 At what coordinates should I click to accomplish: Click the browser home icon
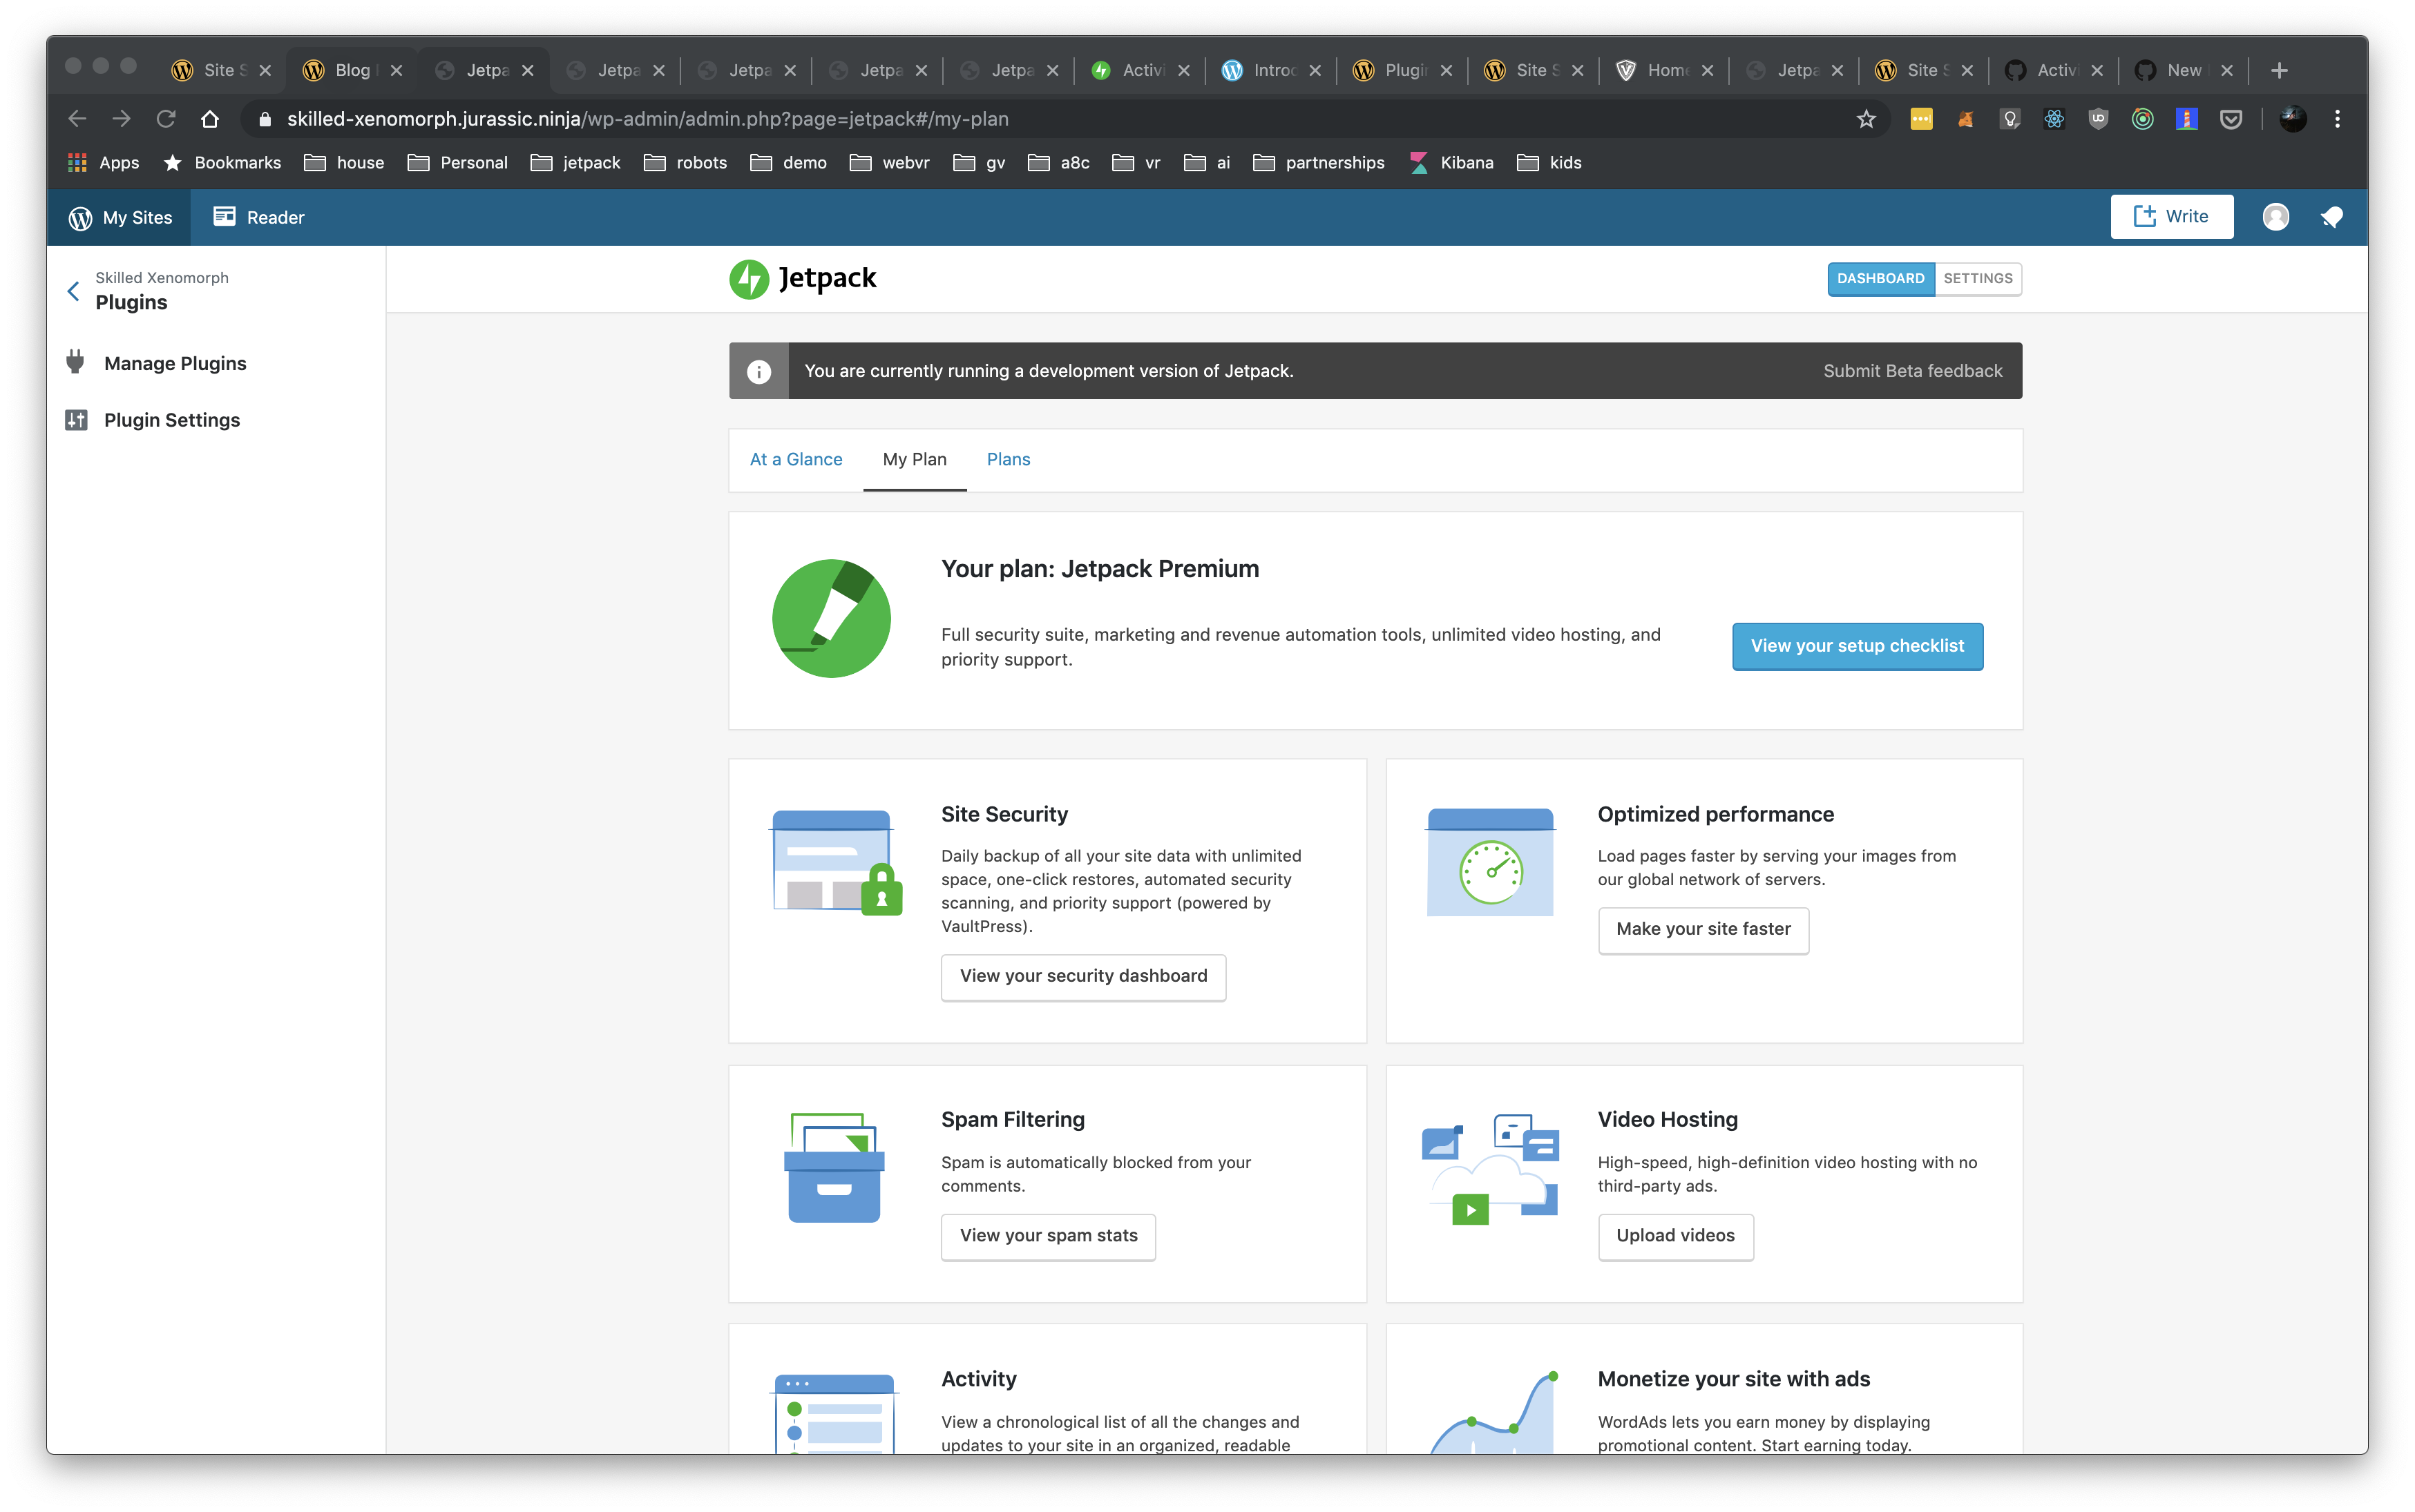pyautogui.click(x=209, y=119)
